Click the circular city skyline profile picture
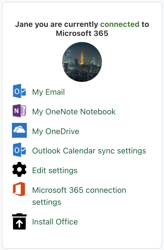Image resolution: width=164 pixels, height=250 pixels. [x=82, y=62]
